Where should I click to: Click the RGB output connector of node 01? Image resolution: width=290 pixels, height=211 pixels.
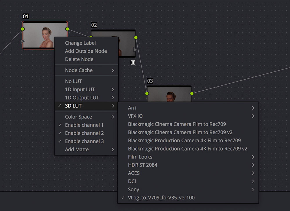click(x=67, y=29)
